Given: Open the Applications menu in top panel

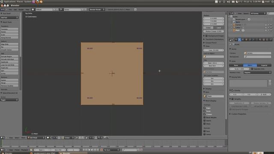Looking at the screenshot, I should coord(9,2).
